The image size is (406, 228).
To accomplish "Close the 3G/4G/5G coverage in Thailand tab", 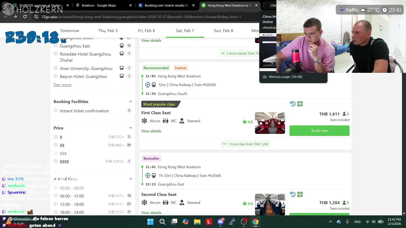I will (68, 5).
